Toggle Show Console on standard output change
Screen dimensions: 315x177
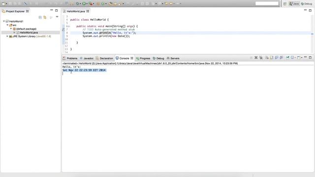tap(277, 58)
